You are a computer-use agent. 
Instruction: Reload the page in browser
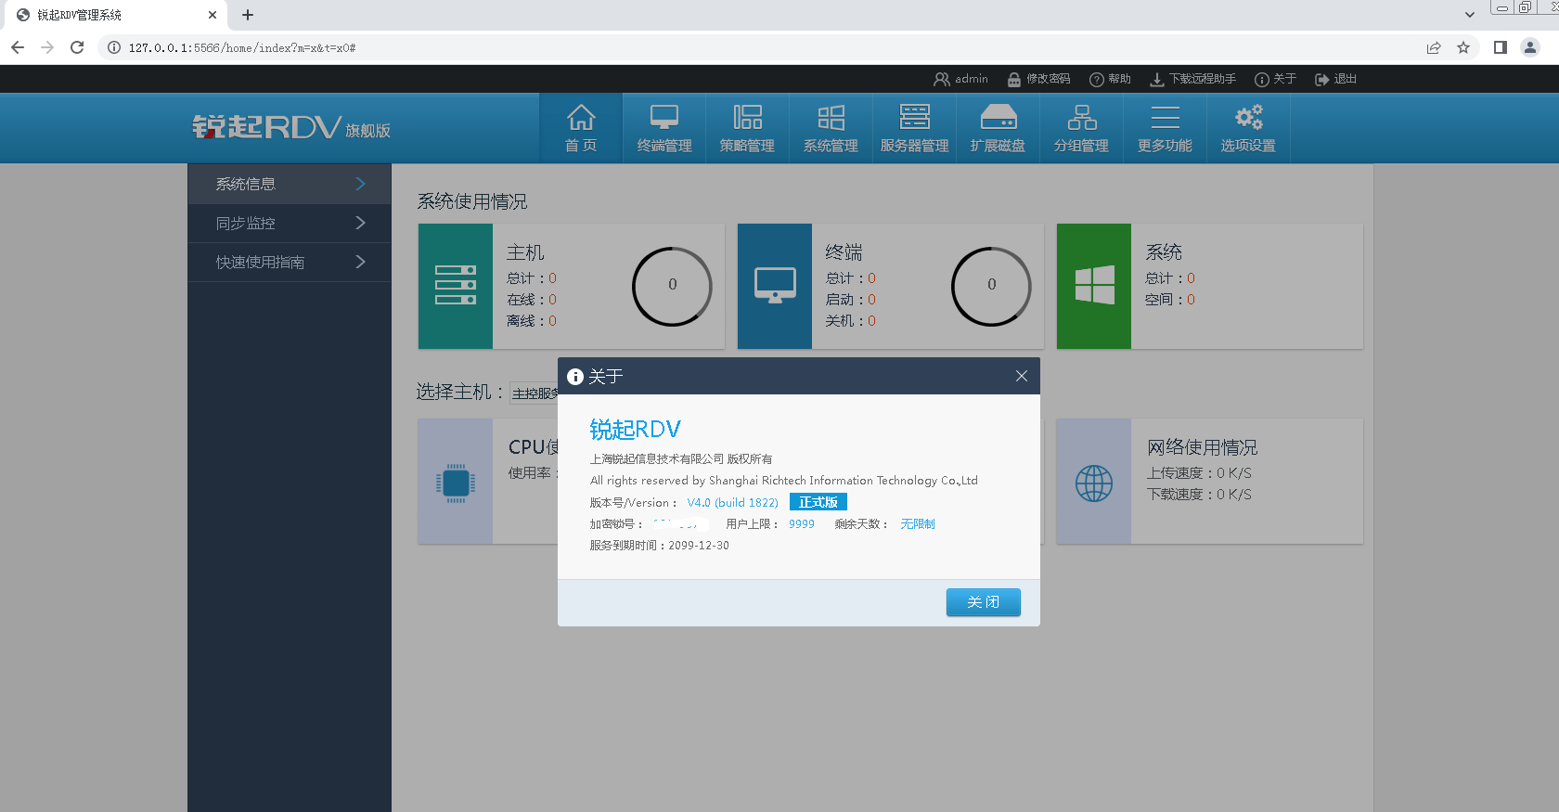pyautogui.click(x=77, y=47)
